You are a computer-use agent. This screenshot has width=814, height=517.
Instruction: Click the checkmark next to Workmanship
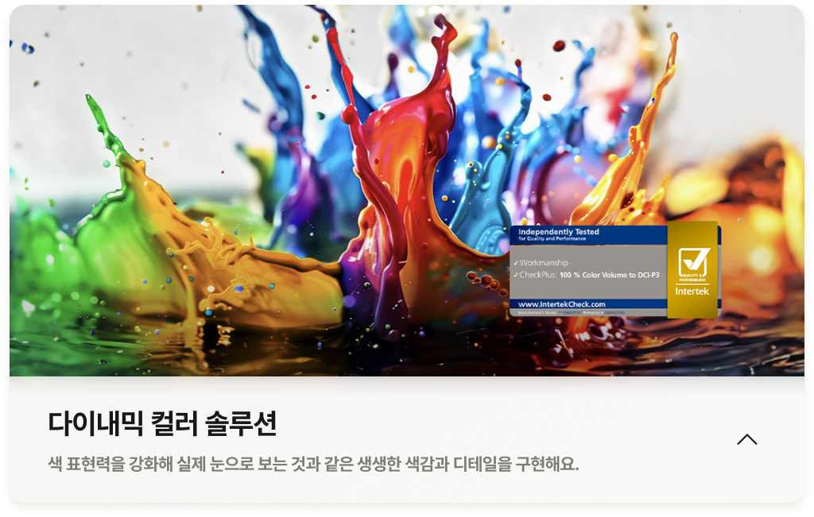pos(516,263)
